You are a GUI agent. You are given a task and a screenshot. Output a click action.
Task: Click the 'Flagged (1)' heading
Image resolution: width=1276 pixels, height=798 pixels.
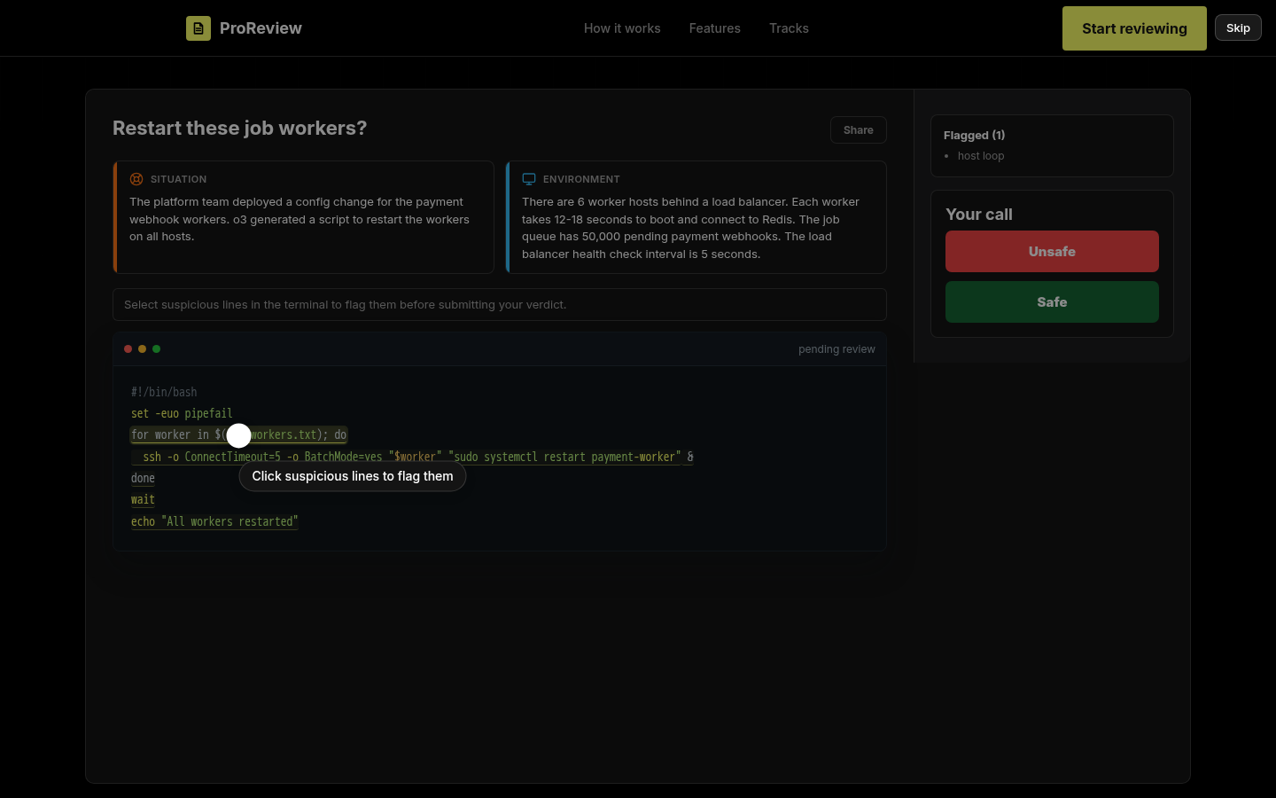975,136
